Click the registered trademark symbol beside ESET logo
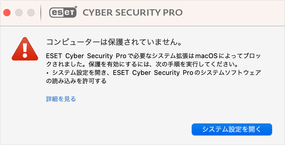The height and width of the screenshot is (145, 285). (76, 7)
